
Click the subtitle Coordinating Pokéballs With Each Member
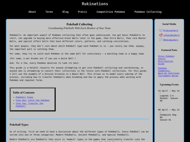(80, 28)
